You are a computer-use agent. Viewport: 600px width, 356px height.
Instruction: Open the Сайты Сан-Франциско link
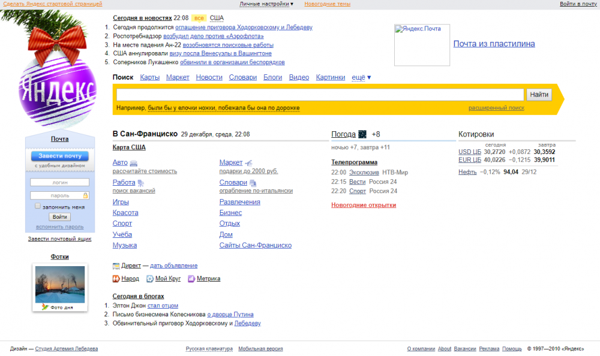coord(255,246)
